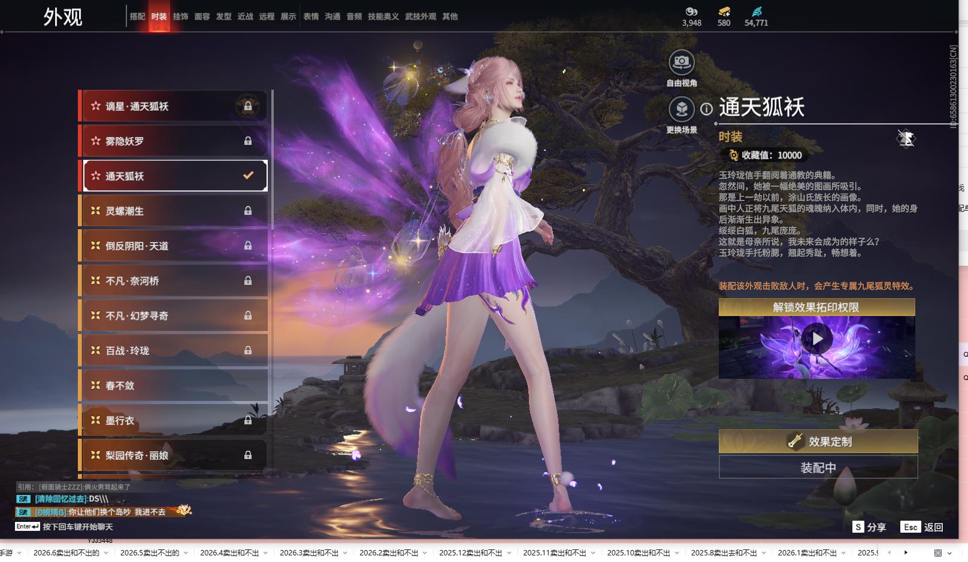Switch to the 音频 tab
Screen dimensions: 968x562
354,16
